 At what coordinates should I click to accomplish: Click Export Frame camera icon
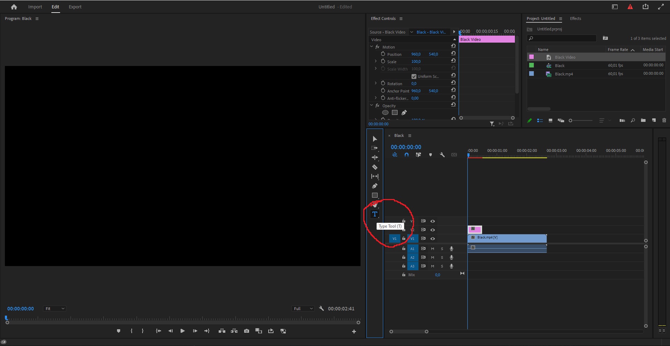point(247,331)
